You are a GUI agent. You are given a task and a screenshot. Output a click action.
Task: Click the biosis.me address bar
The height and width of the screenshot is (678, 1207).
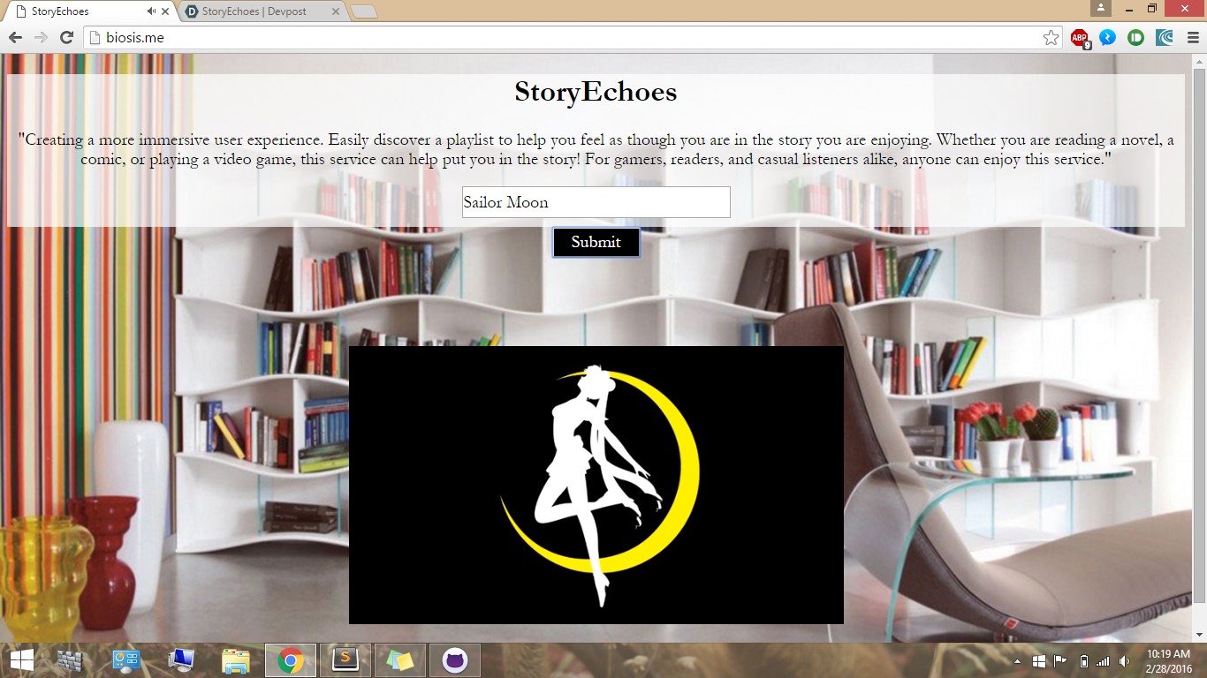[x=566, y=37]
